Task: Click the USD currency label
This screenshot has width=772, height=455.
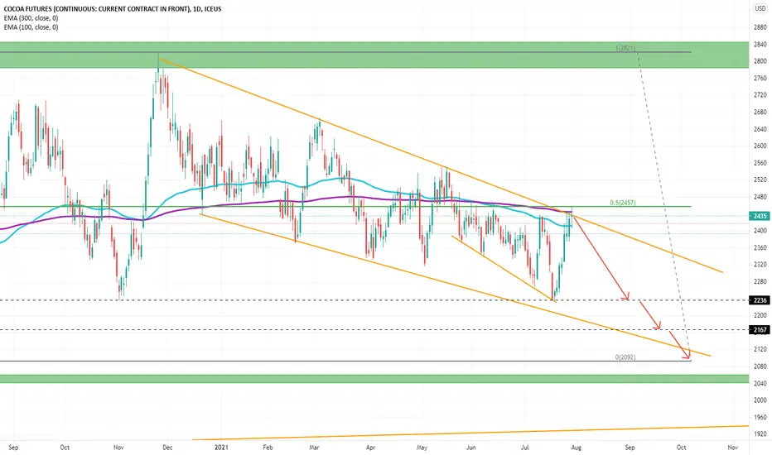Action: pos(760,8)
